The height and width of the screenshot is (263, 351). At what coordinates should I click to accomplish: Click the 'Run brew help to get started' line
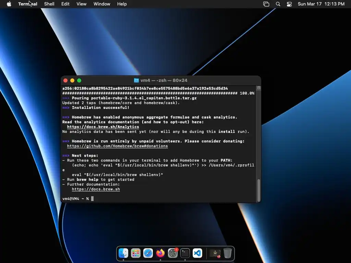(98, 179)
